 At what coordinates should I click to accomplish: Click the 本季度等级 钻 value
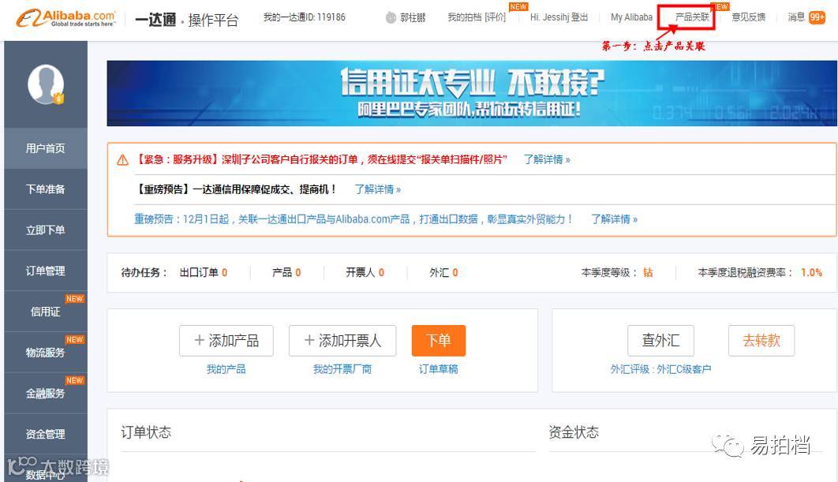(x=648, y=272)
